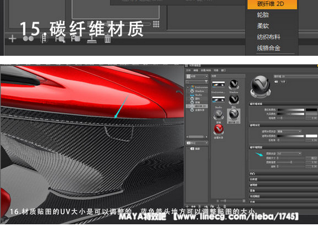Choose 纺织布料 from the material list

(x=268, y=37)
